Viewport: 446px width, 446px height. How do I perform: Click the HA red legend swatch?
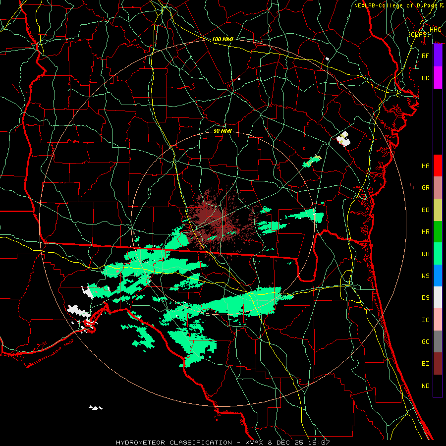438,166
